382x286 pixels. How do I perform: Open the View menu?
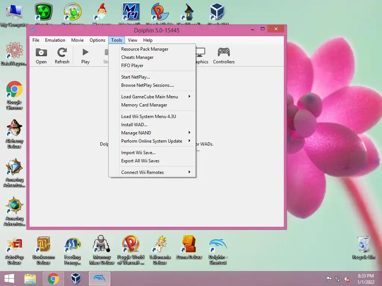[132, 40]
